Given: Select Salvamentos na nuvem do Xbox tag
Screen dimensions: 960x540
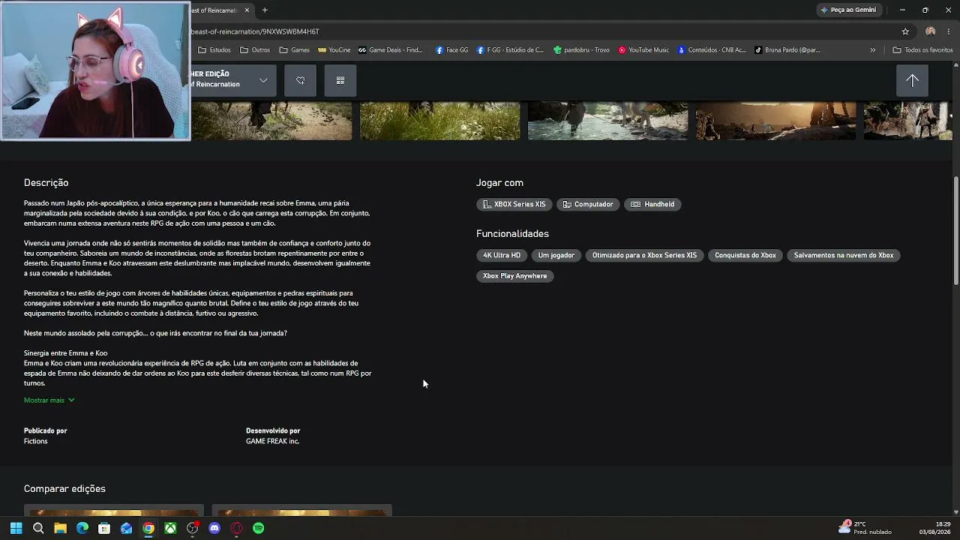Looking at the screenshot, I should coord(844,255).
